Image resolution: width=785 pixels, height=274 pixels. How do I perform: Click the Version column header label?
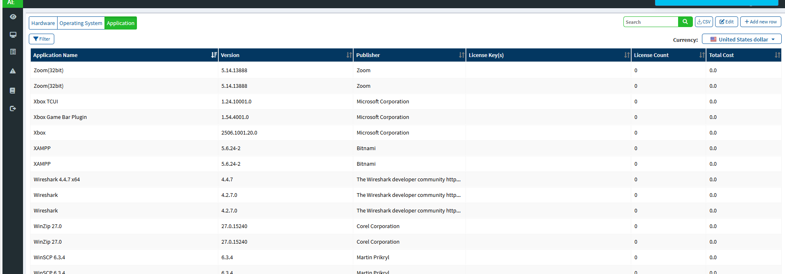tap(230, 55)
